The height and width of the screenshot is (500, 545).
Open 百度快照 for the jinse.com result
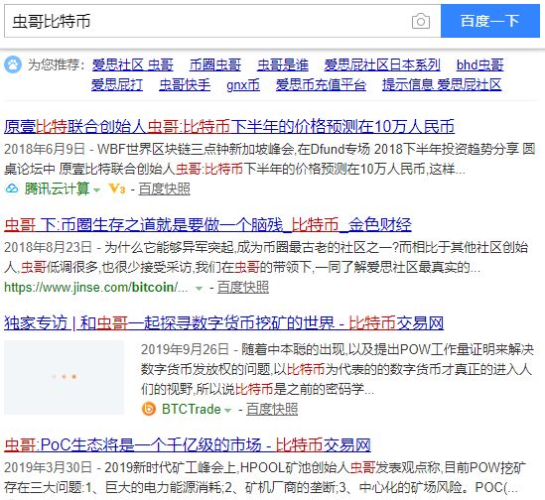[243, 288]
